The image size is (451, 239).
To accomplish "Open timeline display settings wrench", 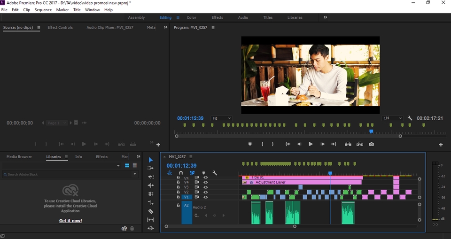I will point(215,173).
